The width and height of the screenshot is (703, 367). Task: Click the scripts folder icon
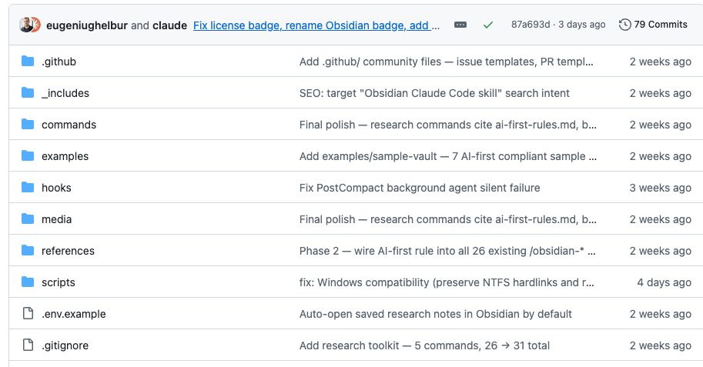coord(28,282)
